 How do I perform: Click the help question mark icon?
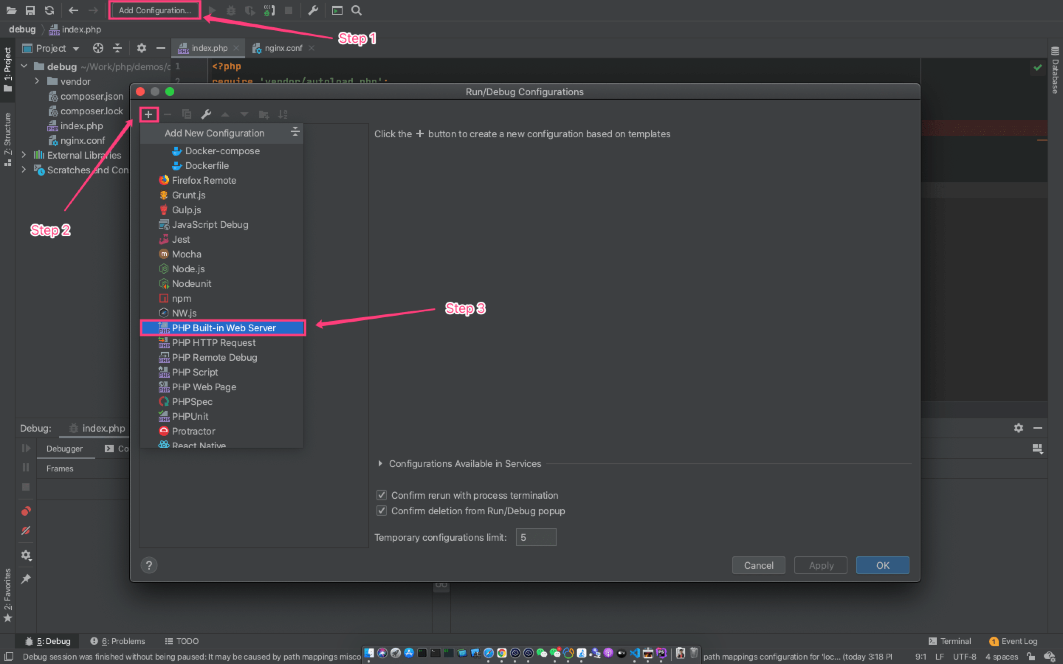[149, 565]
